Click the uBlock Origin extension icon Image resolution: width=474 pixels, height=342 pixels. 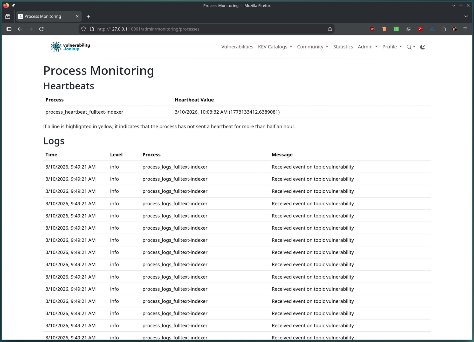pos(372,29)
